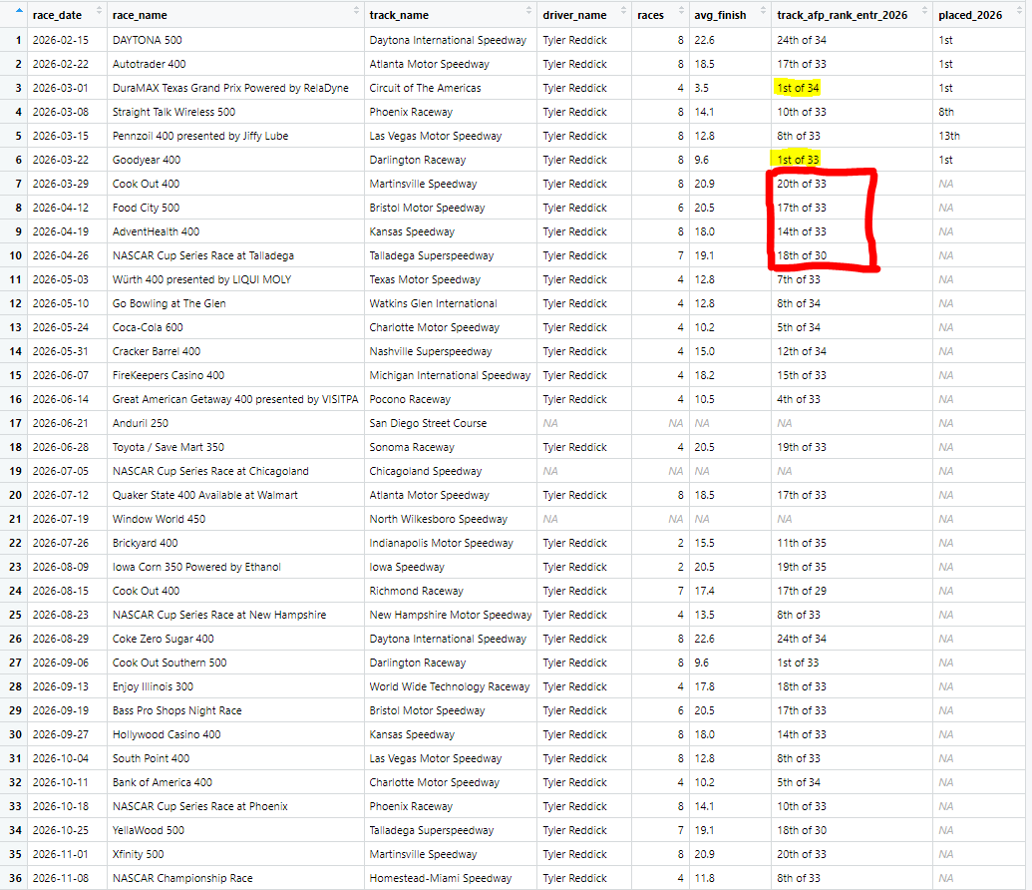Select the Coca-Cola 600 cell
1032x890 pixels.
click(235, 327)
